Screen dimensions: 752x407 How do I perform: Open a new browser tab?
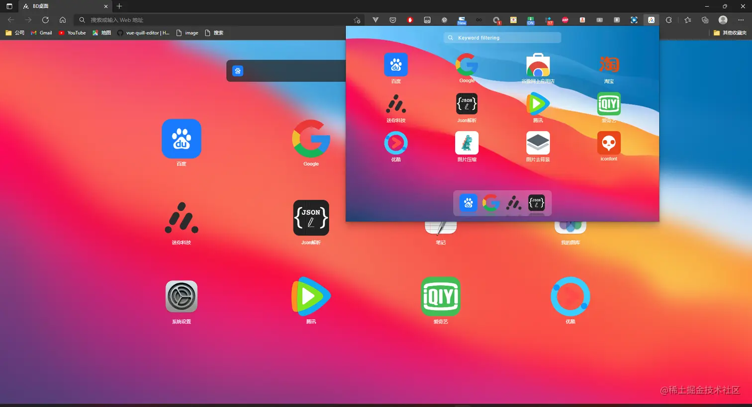click(x=119, y=6)
